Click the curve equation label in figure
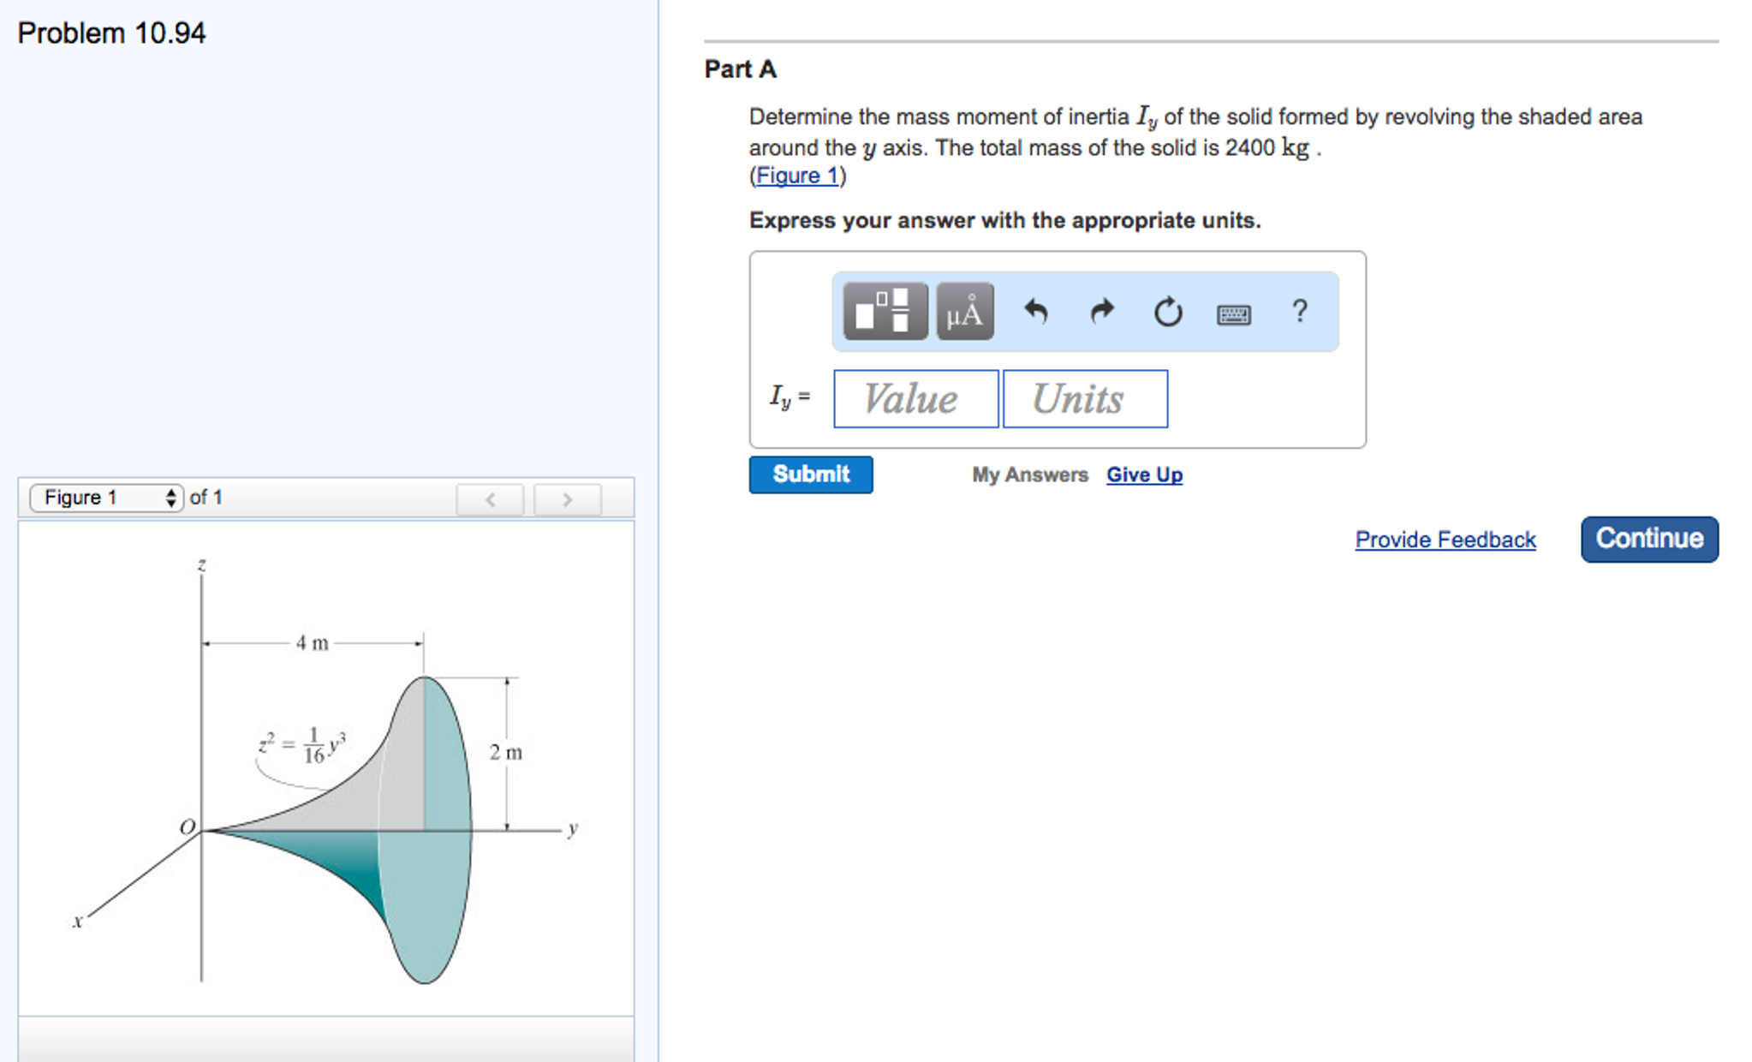The height and width of the screenshot is (1062, 1752). click(302, 745)
